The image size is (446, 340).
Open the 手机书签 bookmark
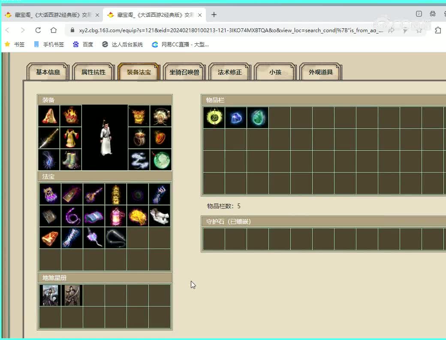(49, 44)
